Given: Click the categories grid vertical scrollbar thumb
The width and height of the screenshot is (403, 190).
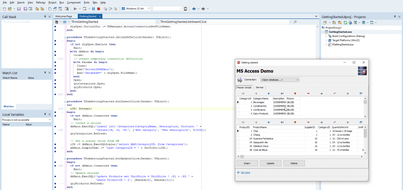Looking at the screenshot, I should click(x=365, y=102).
